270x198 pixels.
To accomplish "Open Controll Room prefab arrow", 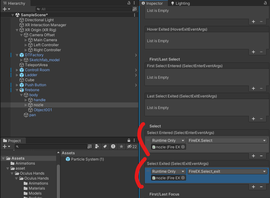I will 136,70.
